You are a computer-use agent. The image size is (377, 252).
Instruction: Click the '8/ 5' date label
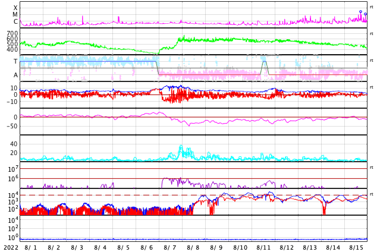[x=123, y=248]
